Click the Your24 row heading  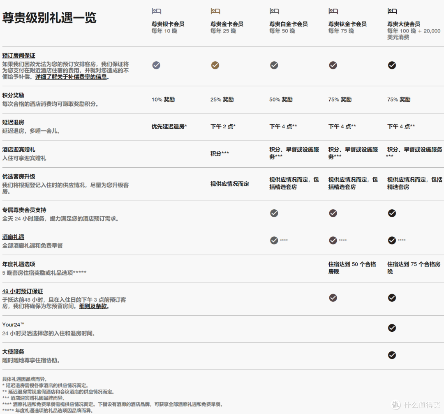13,324
